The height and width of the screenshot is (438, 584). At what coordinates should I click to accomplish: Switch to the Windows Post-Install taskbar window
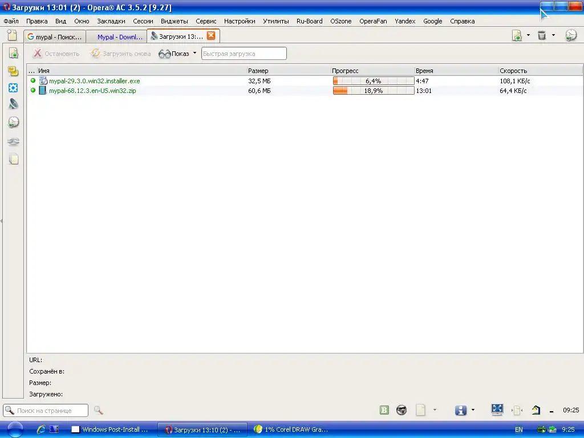coord(111,429)
